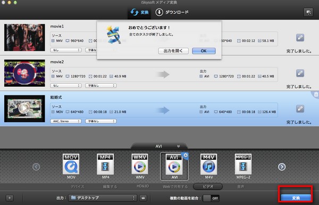Select the movie2 thumbnail
Viewport: 319px width, 205px height.
coord(24,73)
